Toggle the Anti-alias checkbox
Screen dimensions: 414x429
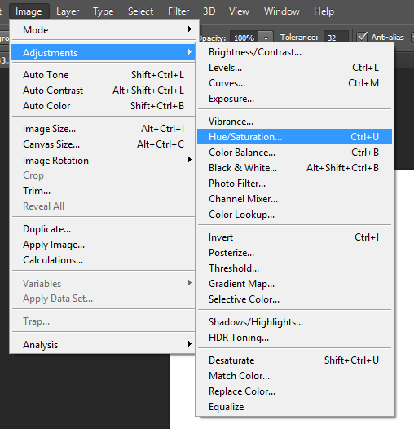(362, 37)
